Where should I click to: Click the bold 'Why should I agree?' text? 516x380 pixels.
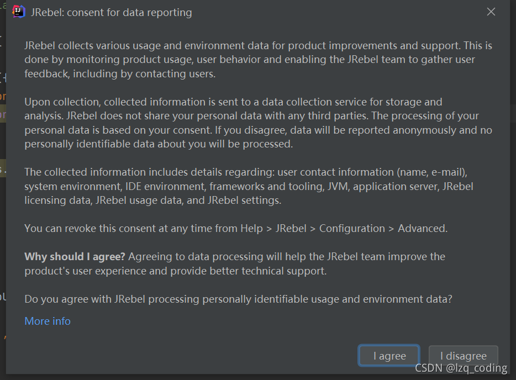pyautogui.click(x=75, y=257)
